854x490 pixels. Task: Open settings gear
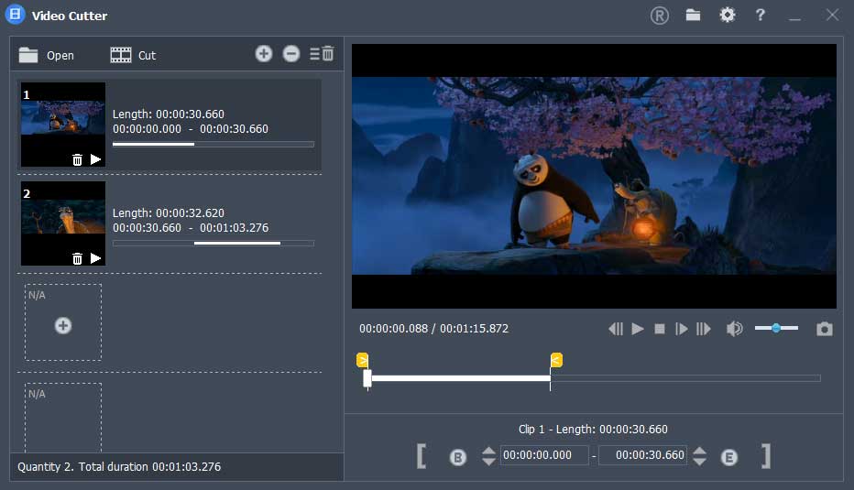(728, 15)
